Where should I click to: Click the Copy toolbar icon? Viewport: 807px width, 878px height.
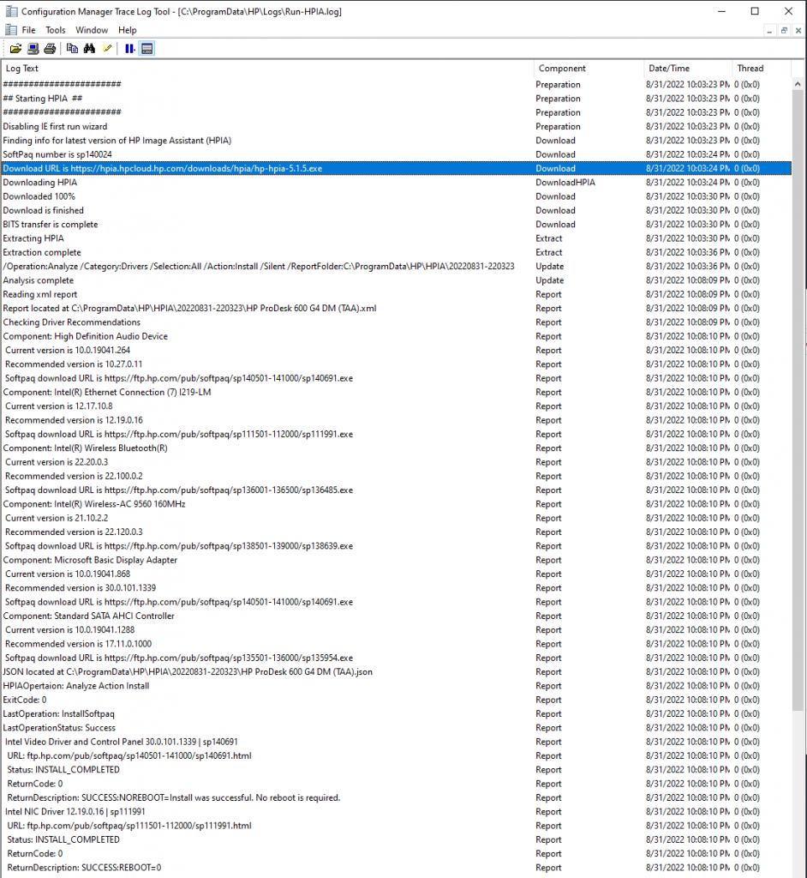pos(72,49)
